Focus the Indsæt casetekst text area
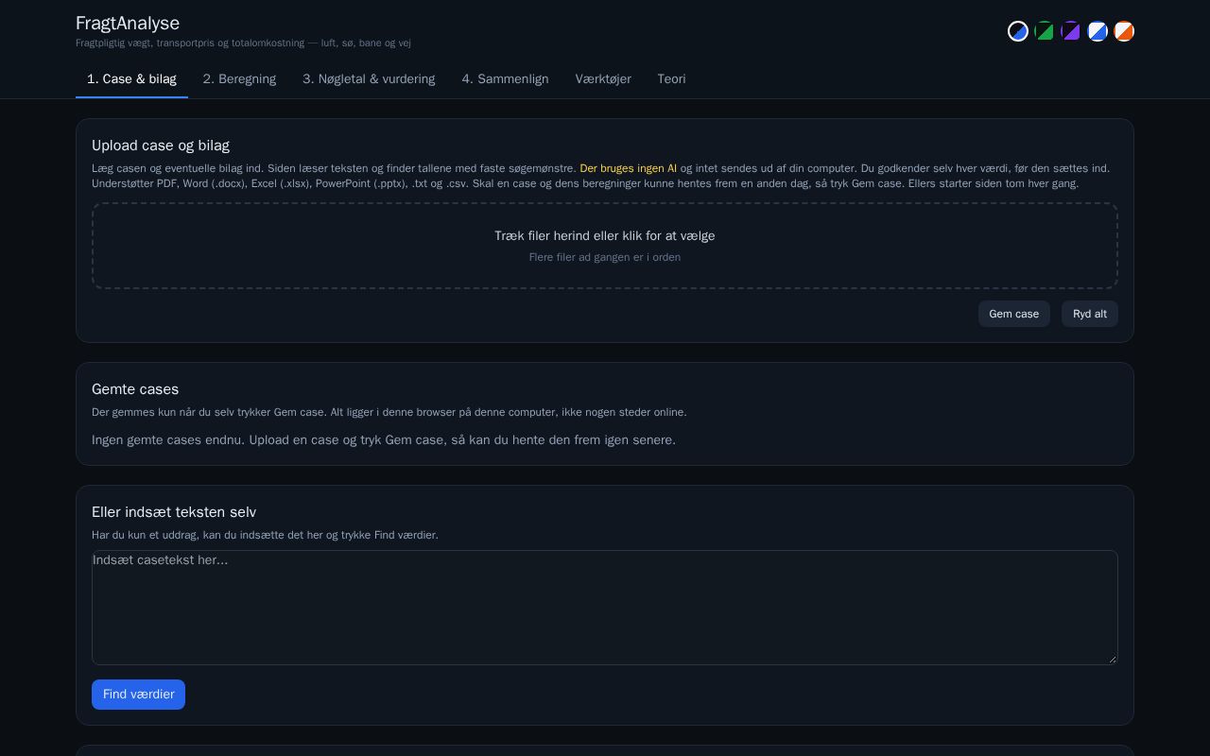The height and width of the screenshot is (756, 1210). pos(605,608)
